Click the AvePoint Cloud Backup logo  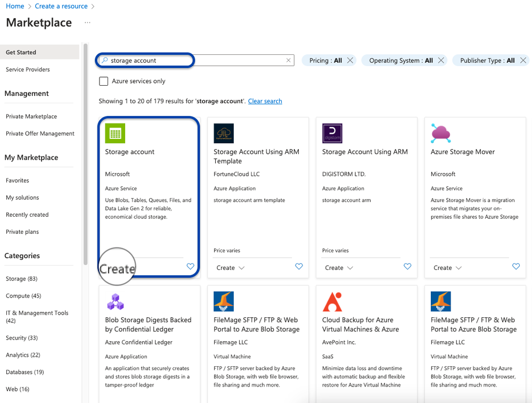point(332,301)
